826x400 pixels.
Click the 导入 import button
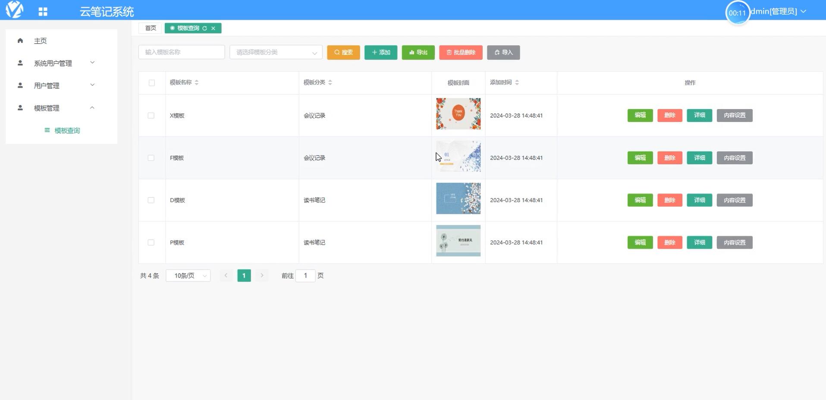[x=503, y=52]
